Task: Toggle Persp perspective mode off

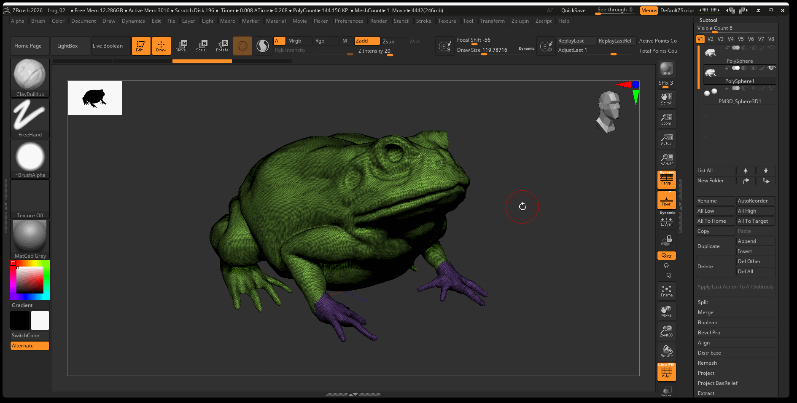Action: tap(666, 179)
